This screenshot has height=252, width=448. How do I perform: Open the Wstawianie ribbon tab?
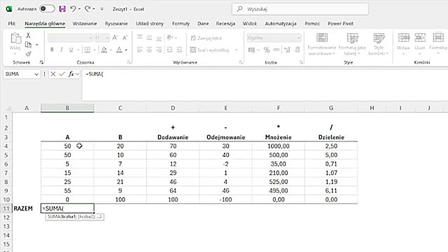[x=85, y=23]
